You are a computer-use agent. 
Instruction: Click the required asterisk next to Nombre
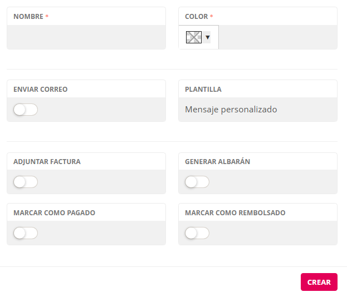click(47, 17)
